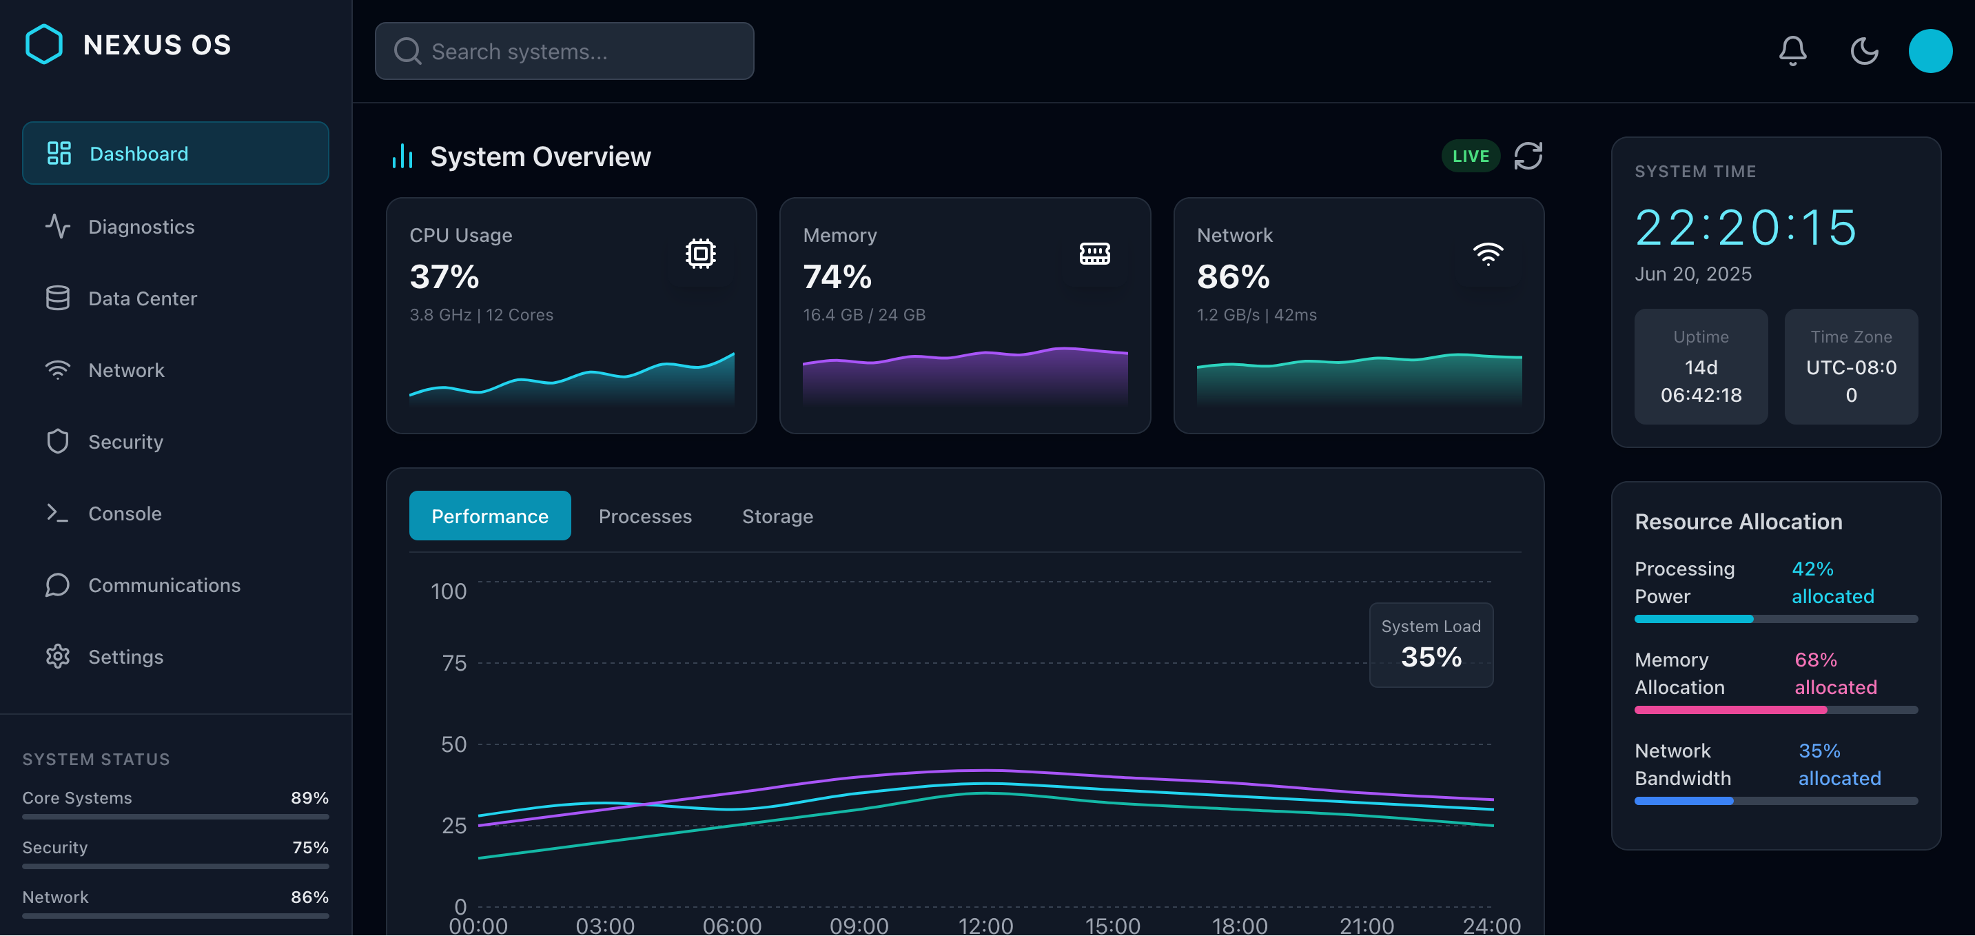
Task: Focus the Search systems input field
Action: point(564,52)
